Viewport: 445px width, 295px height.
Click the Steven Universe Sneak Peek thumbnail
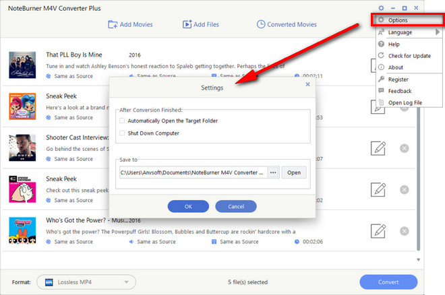point(22,189)
